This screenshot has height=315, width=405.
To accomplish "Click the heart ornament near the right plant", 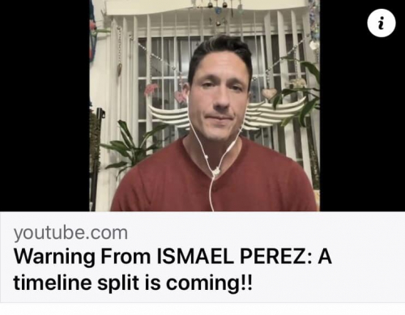I will coord(268,94).
